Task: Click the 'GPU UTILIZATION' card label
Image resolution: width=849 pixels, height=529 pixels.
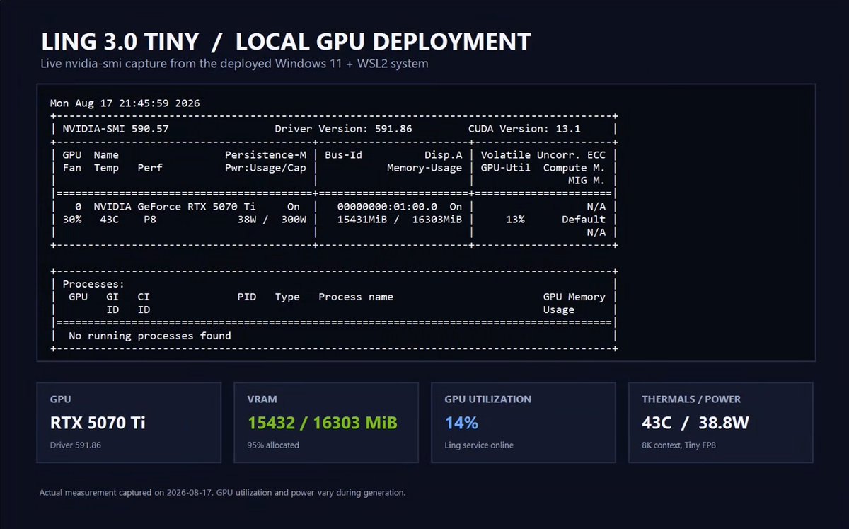Action: coord(488,399)
